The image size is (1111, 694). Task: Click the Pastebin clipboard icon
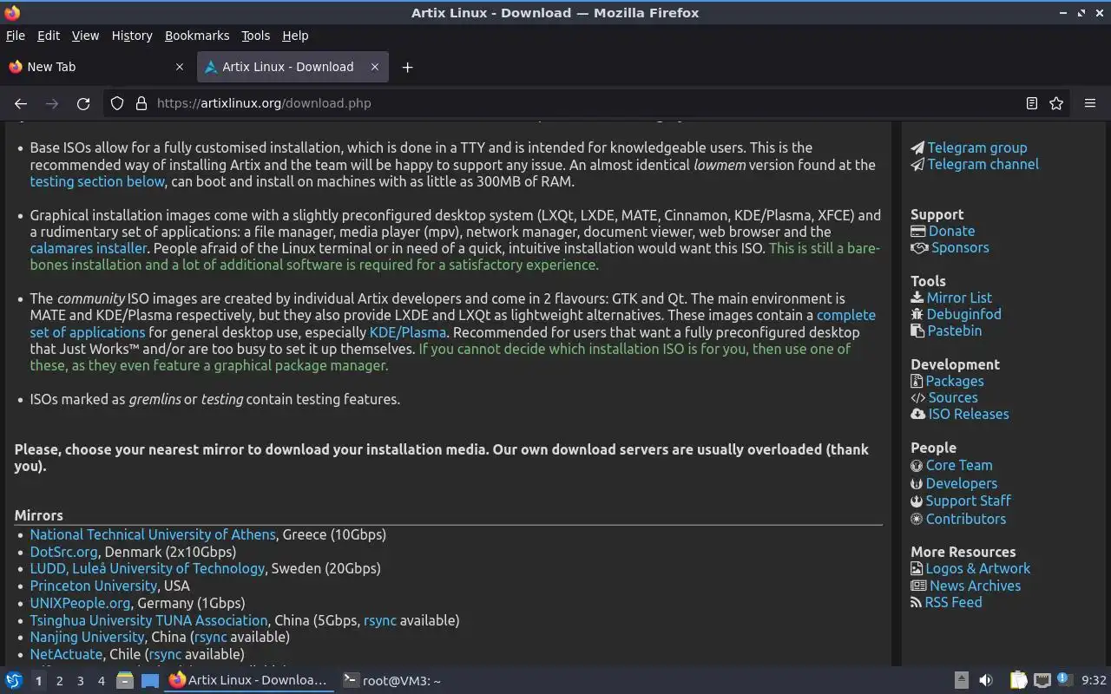(x=917, y=331)
